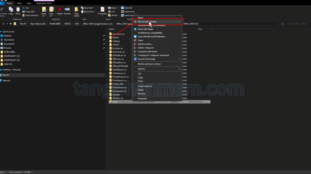
Task: Click Select none in ribbon
Action: click(x=128, y=12)
